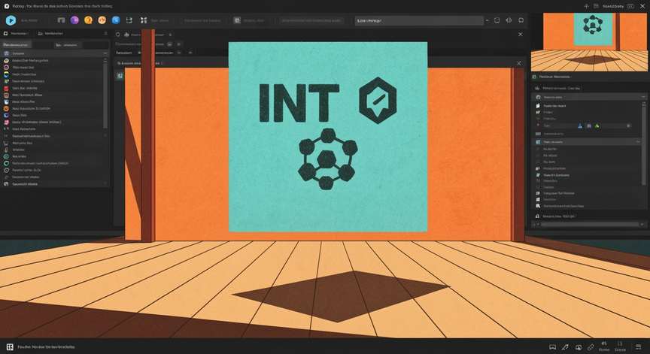Close the upper center panel with its X

[521, 35]
